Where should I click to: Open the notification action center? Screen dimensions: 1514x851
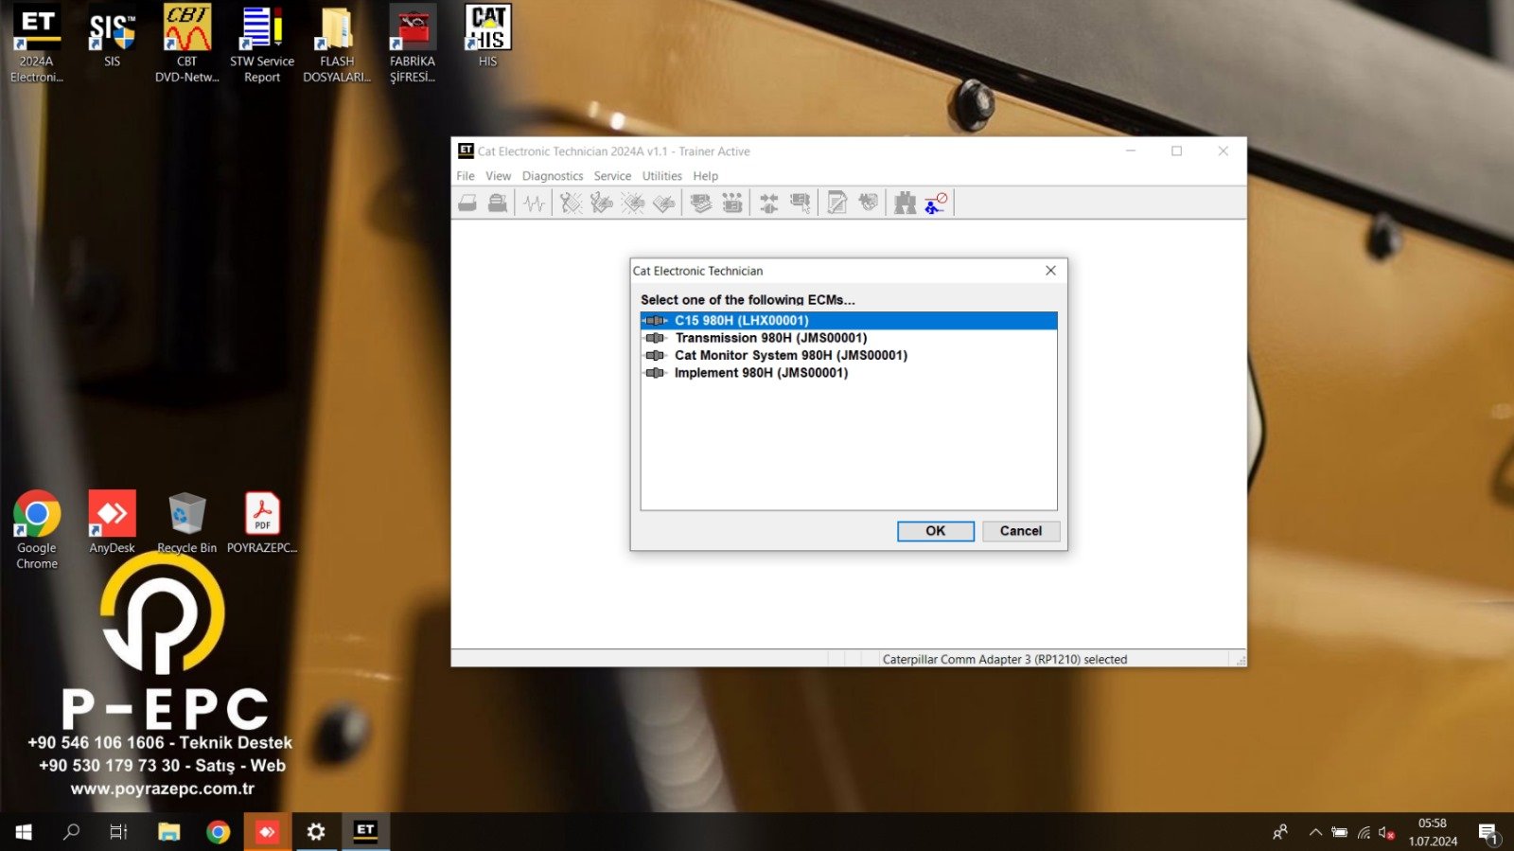(1488, 833)
